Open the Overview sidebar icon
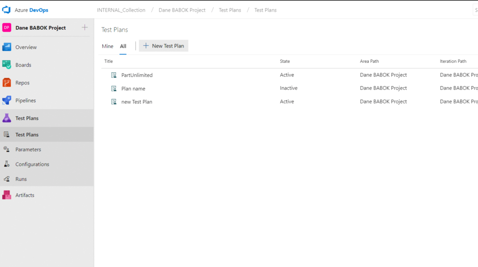 point(7,47)
